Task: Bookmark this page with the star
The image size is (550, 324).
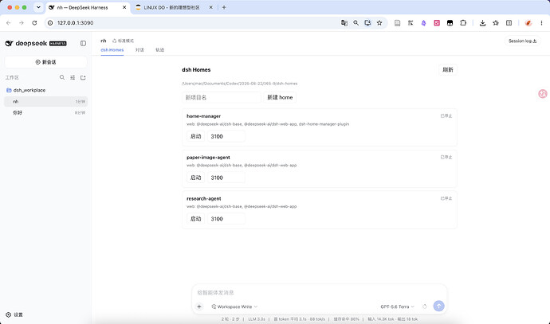Action: coord(379,23)
